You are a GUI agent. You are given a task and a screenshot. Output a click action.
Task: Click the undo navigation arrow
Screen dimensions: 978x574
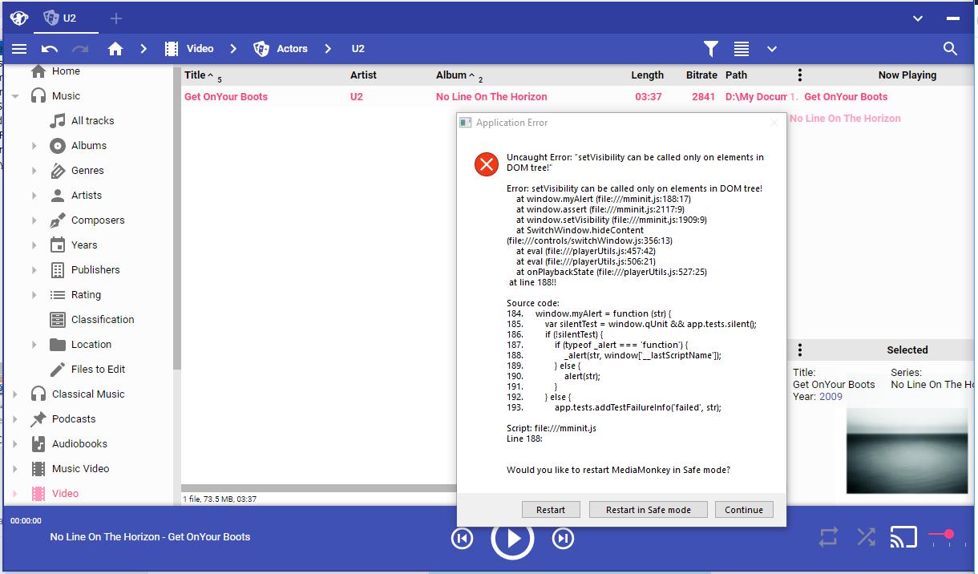[50, 49]
